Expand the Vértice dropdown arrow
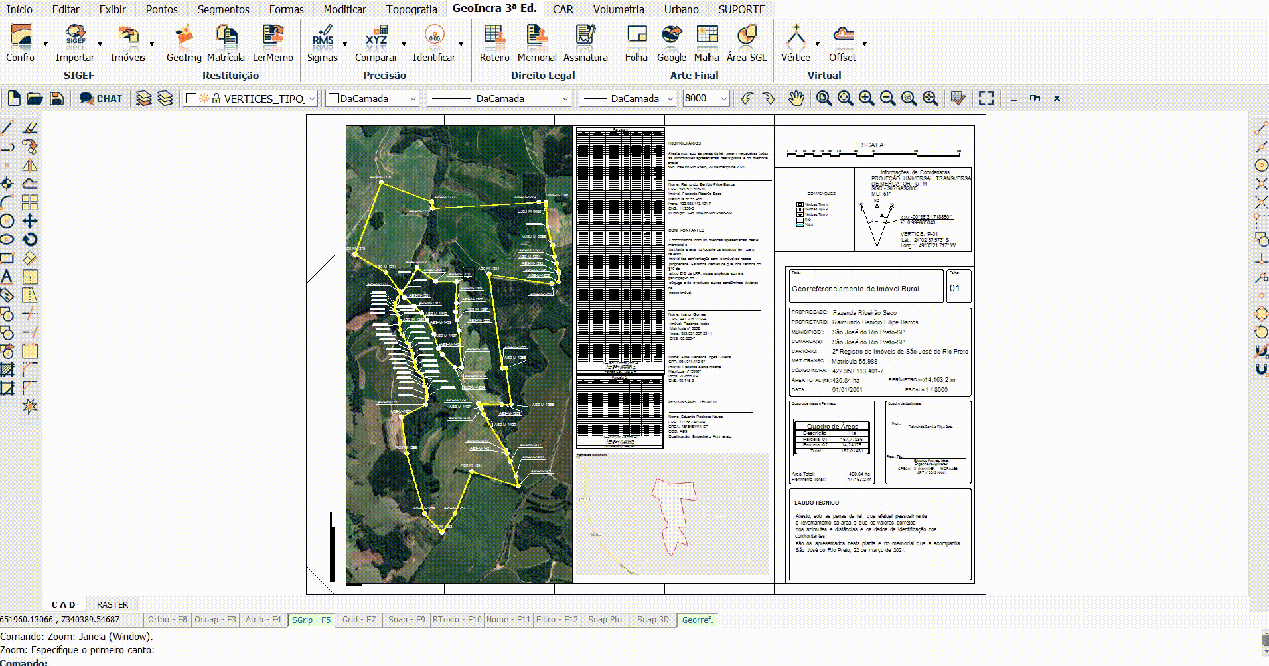 817,44
